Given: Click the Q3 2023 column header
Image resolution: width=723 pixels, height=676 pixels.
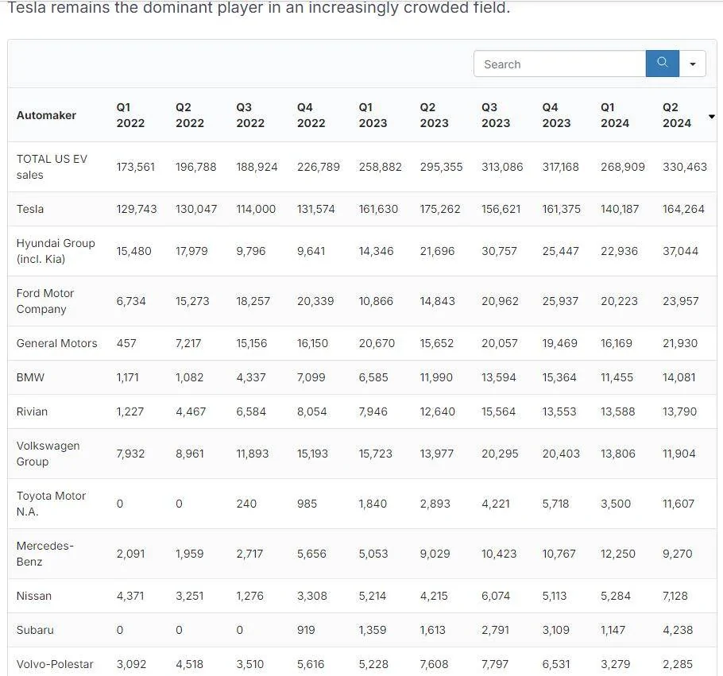Looking at the screenshot, I should 496,115.
